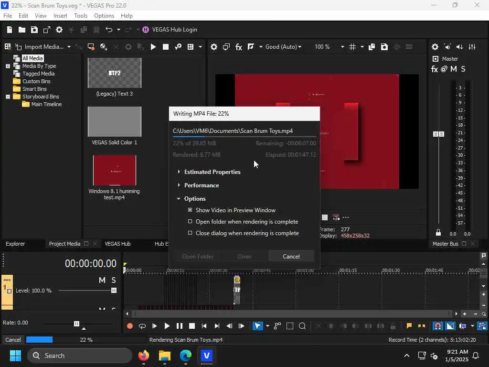Click the VEGAS Hub Login icon

[146, 30]
